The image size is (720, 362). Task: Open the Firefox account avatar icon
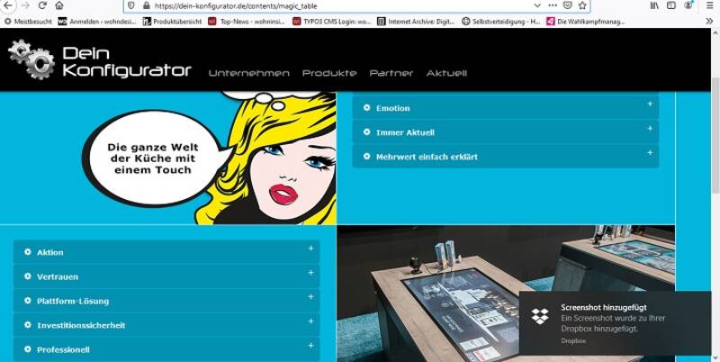click(x=688, y=5)
